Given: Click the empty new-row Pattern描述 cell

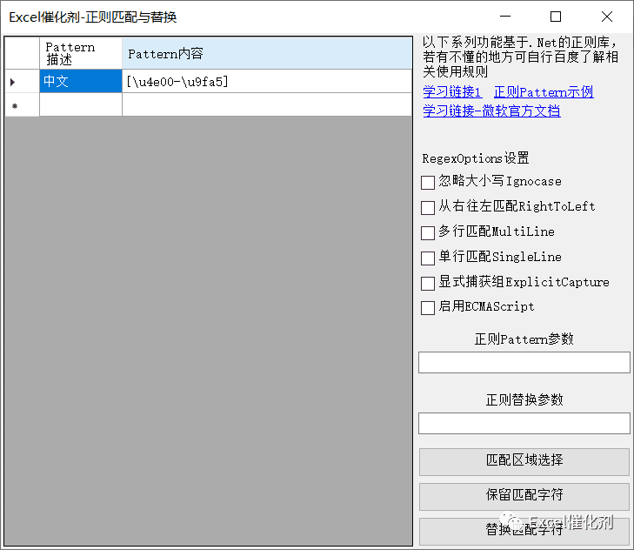Looking at the screenshot, I should pyautogui.click(x=81, y=104).
